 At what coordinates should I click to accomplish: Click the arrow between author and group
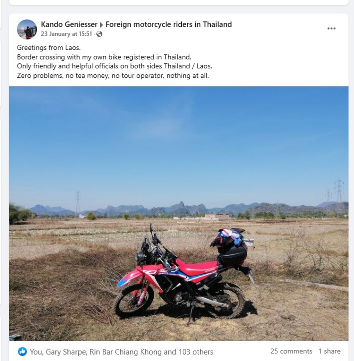[101, 24]
